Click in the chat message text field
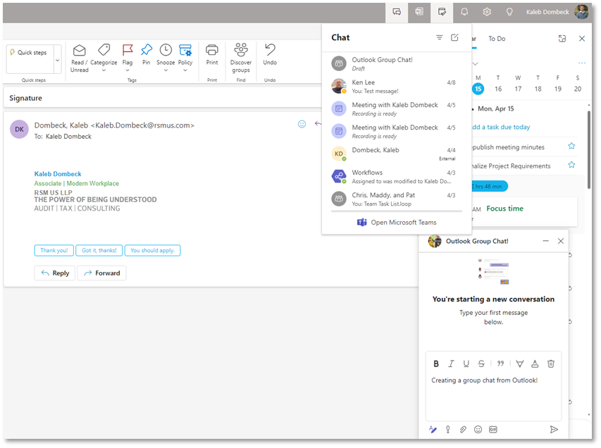Screen dimensions: 601x448 tap(493, 396)
